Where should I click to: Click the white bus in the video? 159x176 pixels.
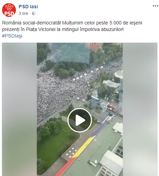click(x=95, y=98)
